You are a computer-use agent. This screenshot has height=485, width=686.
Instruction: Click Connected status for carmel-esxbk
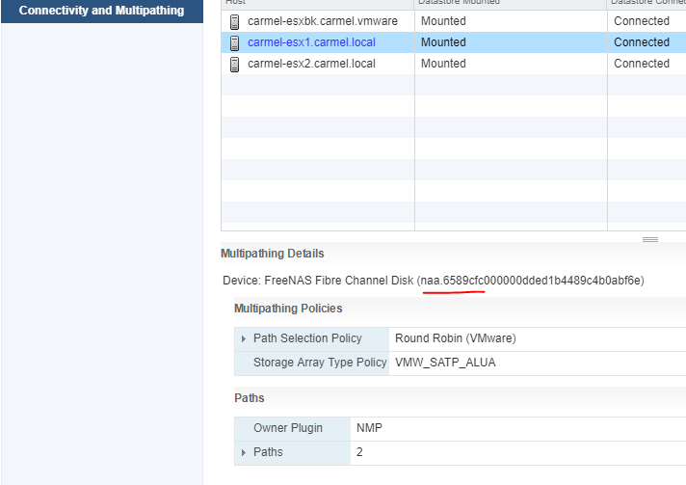(x=642, y=21)
